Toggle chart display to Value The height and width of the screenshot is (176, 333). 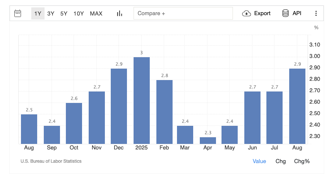259,161
